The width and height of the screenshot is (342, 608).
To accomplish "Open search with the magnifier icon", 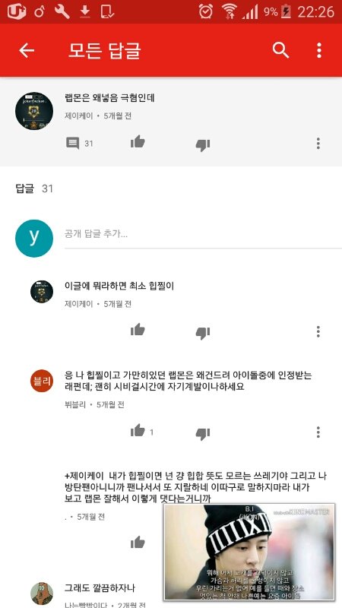I will click(x=280, y=50).
